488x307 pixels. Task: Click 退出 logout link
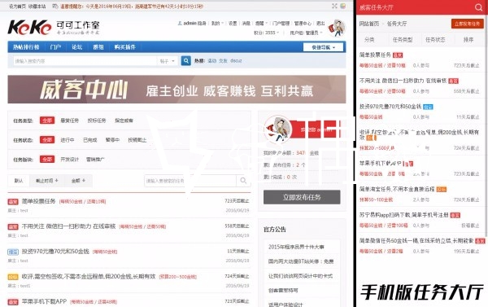(x=320, y=24)
